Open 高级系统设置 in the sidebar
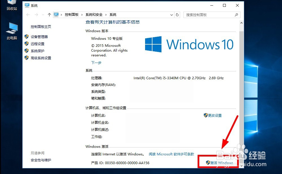This screenshot has width=282, height=174. [x=41, y=58]
